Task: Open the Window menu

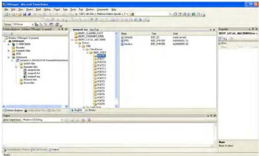Action: [90, 10]
